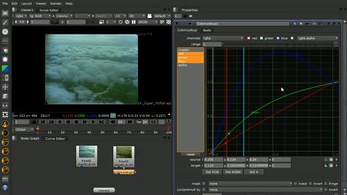Open the viewer 2D view mode dropdown
Viewport: 347px width, 195px height.
point(137,16)
